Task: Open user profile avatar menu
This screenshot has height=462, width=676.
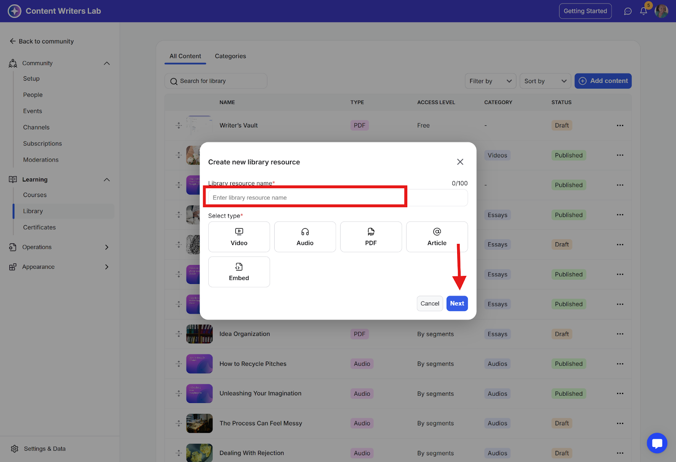Action: [661, 11]
